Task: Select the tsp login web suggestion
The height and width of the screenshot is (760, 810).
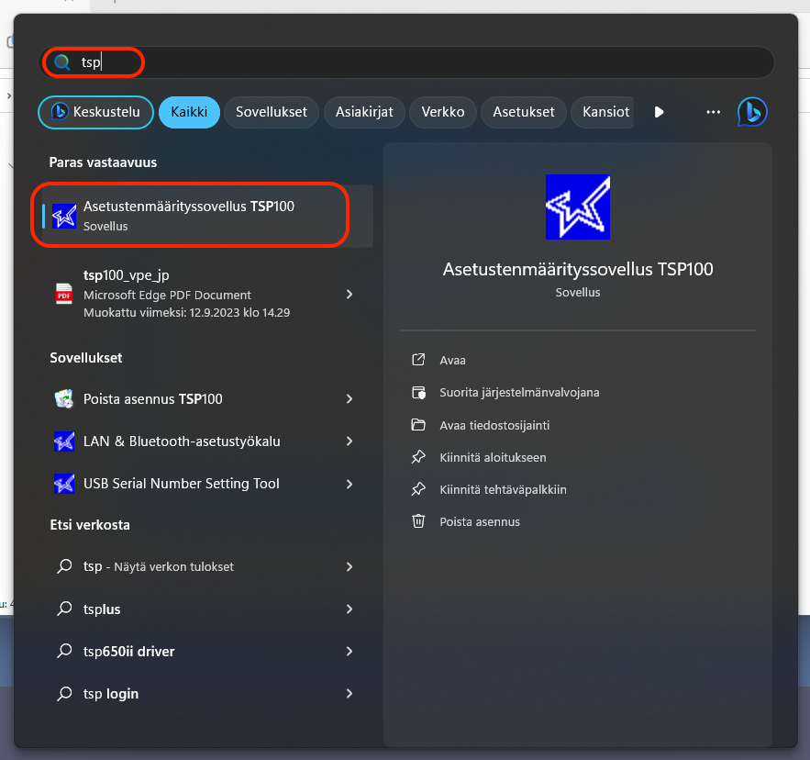Action: [207, 693]
